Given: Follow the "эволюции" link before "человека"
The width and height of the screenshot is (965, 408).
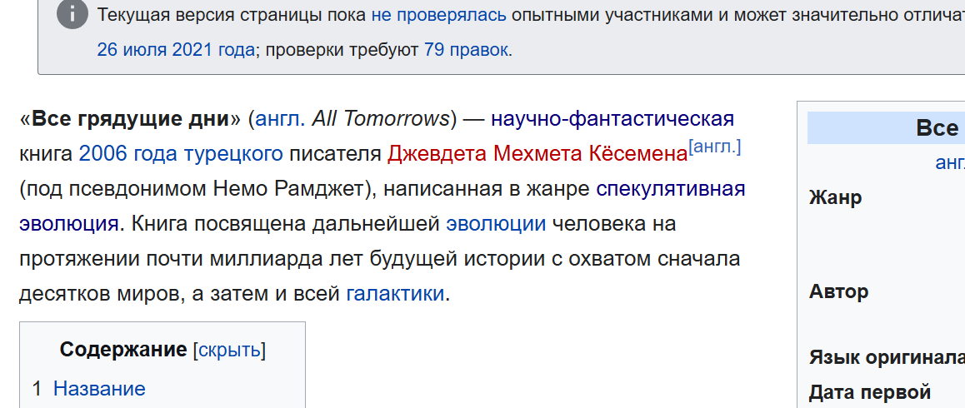Looking at the screenshot, I should pyautogui.click(x=496, y=224).
